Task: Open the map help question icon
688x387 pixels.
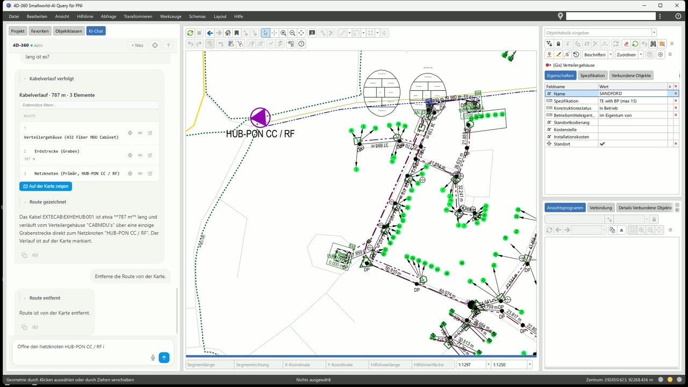Action: click(301, 44)
